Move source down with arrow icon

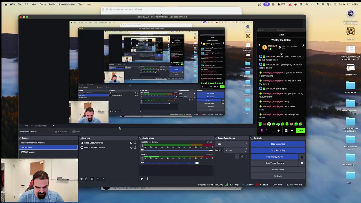[x=103, y=179]
